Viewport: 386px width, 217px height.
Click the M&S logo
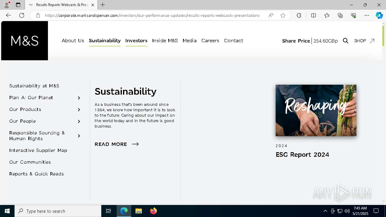(x=24, y=41)
